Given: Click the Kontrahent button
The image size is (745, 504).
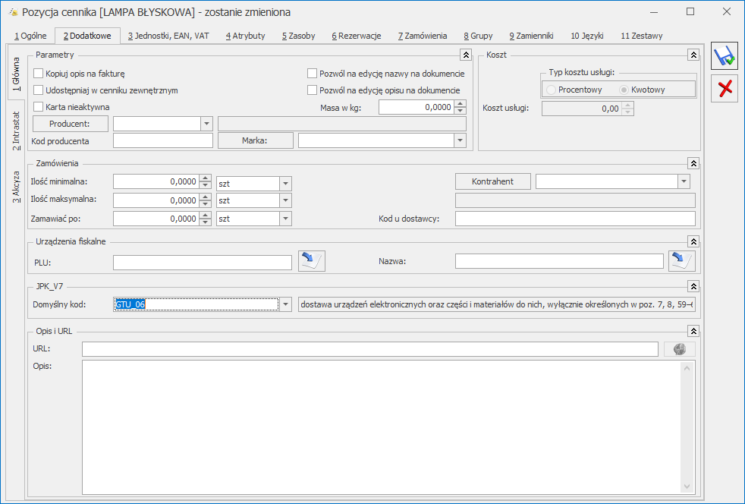Looking at the screenshot, I should pos(492,181).
